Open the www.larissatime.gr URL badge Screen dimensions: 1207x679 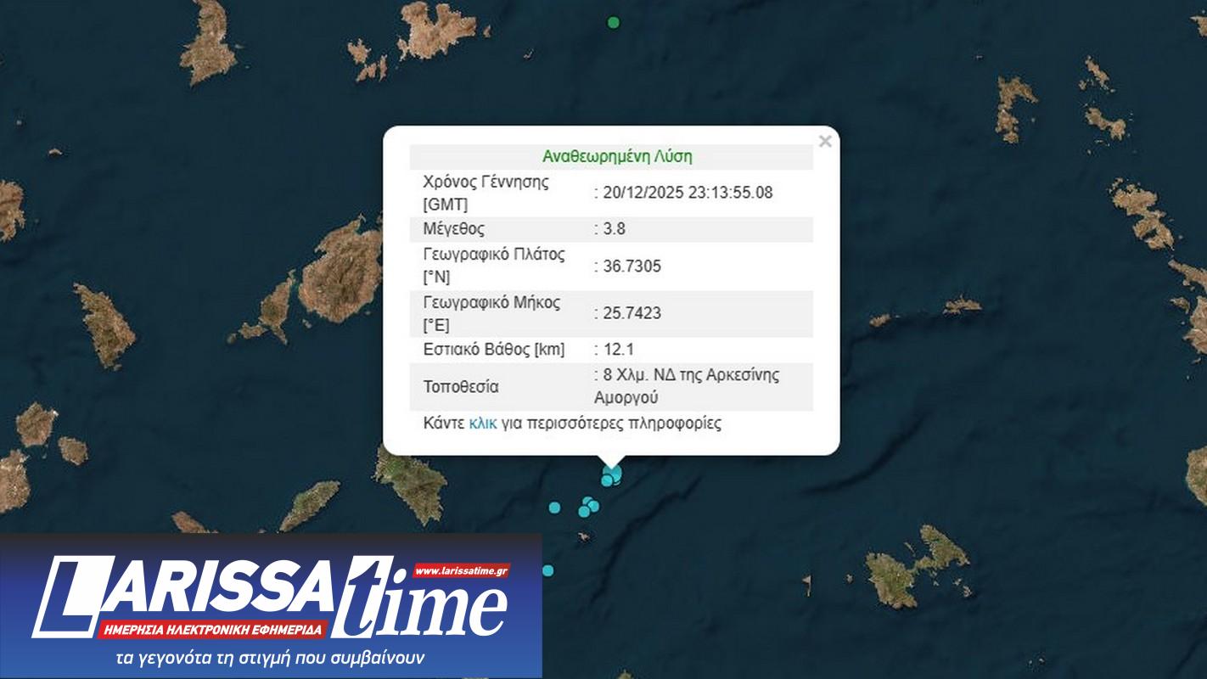tap(461, 571)
